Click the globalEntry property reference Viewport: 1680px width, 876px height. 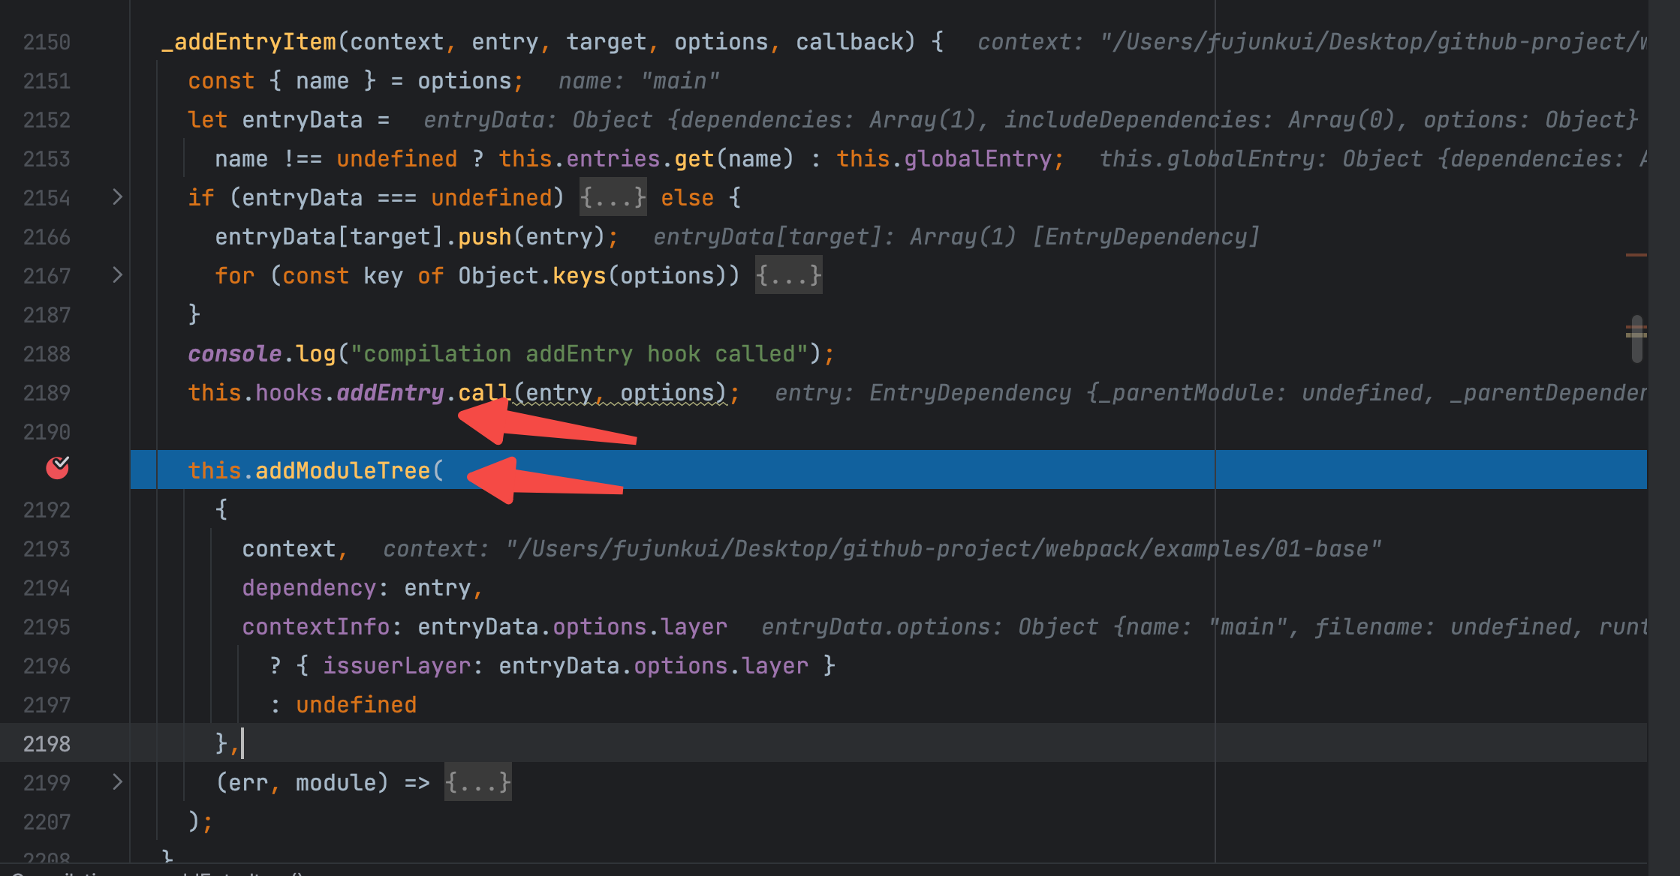tap(977, 159)
